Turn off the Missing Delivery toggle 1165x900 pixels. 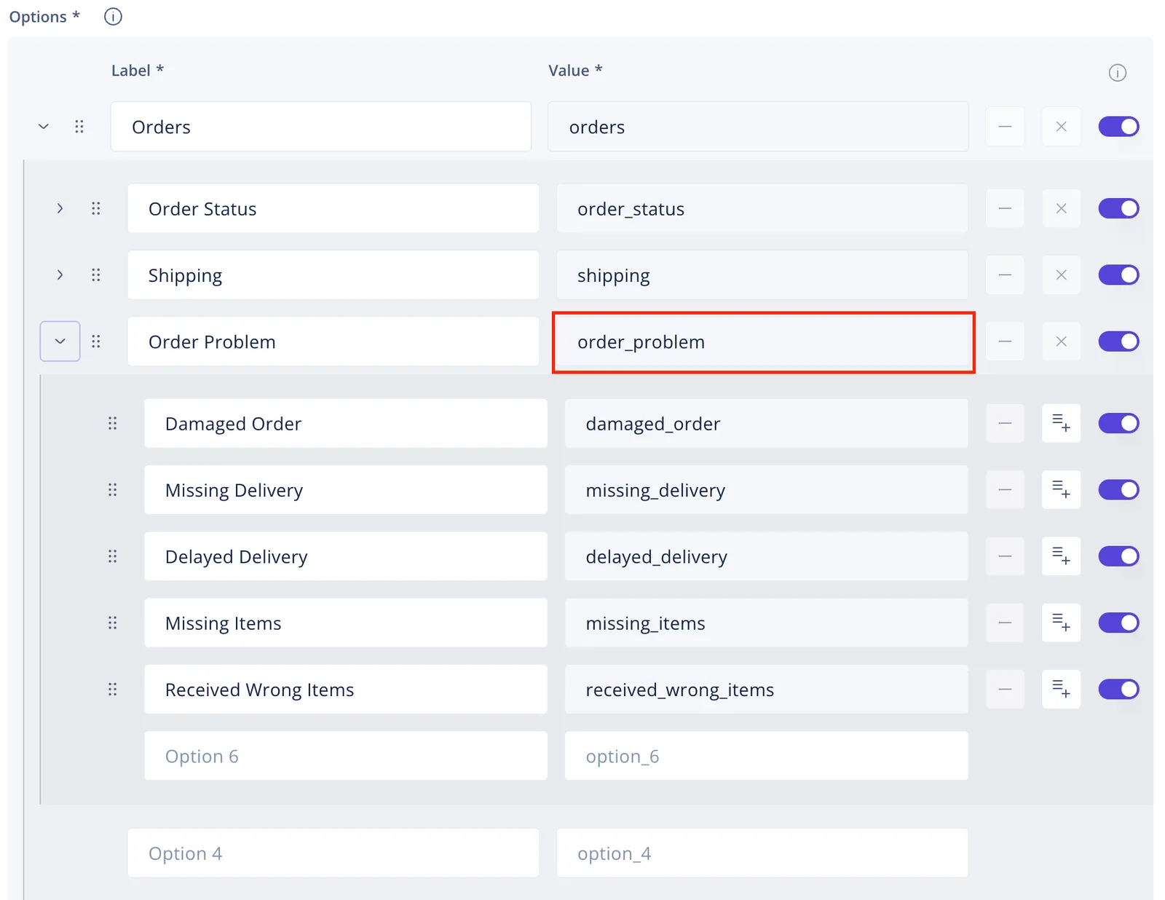click(1118, 490)
